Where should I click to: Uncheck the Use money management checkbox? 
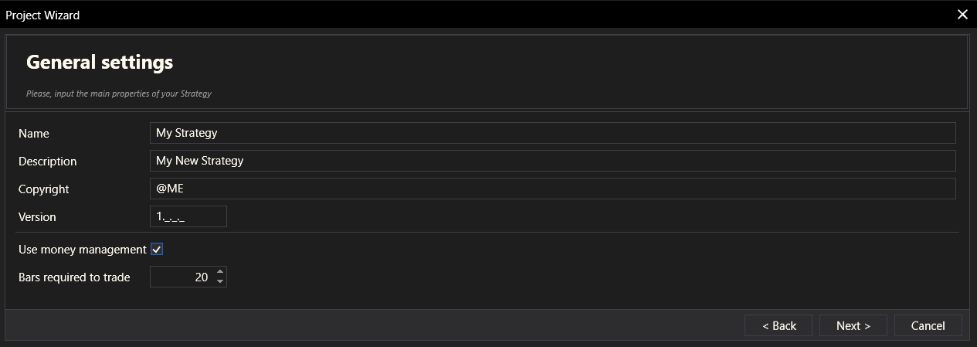(x=157, y=250)
